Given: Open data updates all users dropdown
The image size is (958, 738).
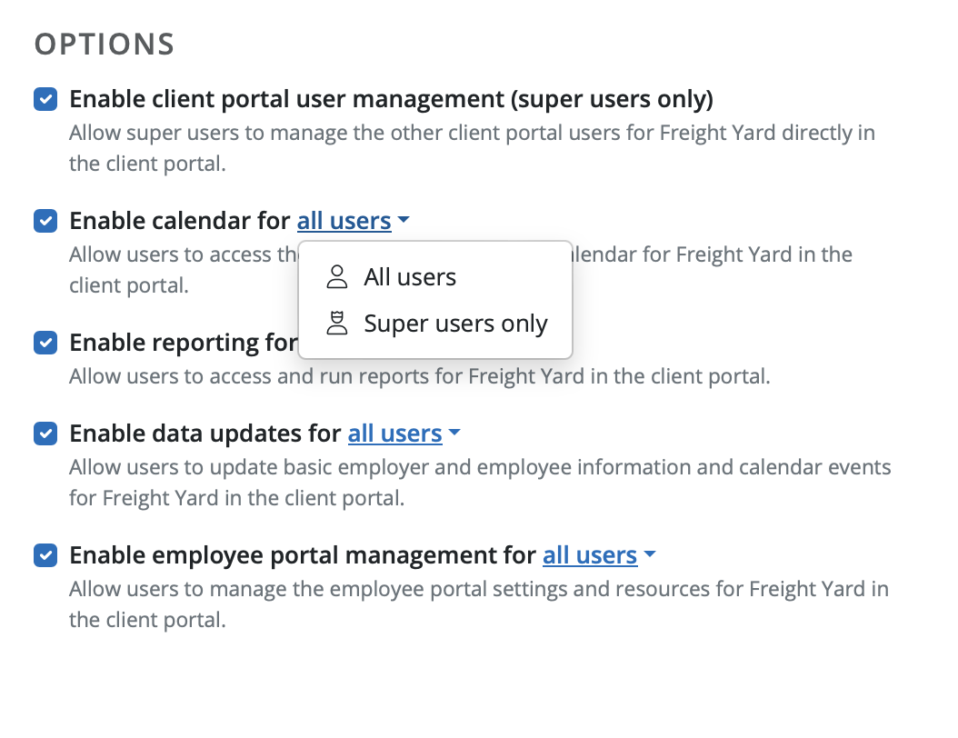Looking at the screenshot, I should click(394, 434).
